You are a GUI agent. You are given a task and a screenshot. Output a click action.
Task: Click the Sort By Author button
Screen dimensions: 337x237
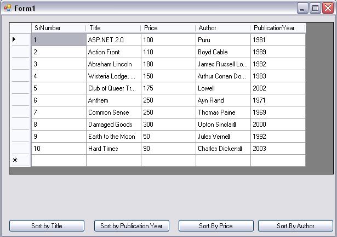click(x=295, y=226)
